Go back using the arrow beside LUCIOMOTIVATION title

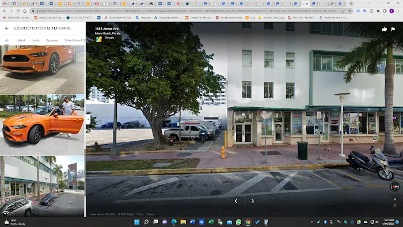(x=7, y=28)
